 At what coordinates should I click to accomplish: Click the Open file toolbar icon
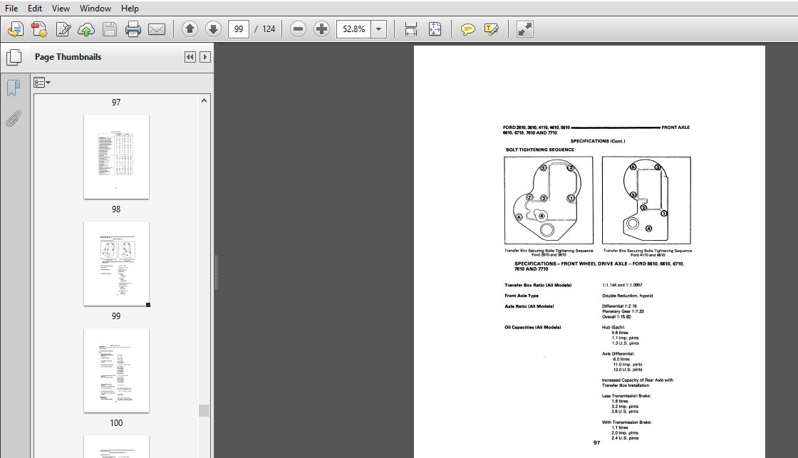point(16,29)
